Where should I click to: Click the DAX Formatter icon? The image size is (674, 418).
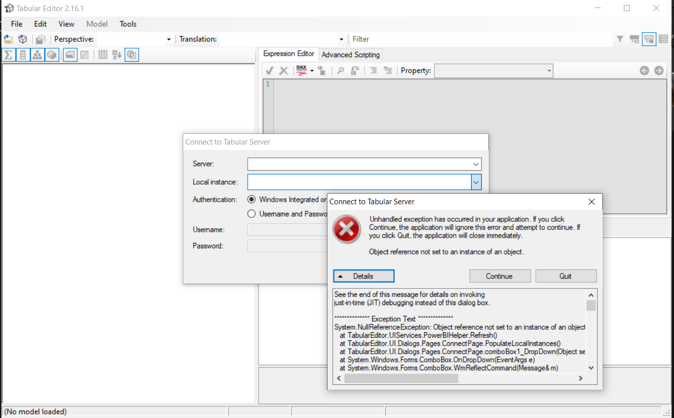click(x=301, y=71)
